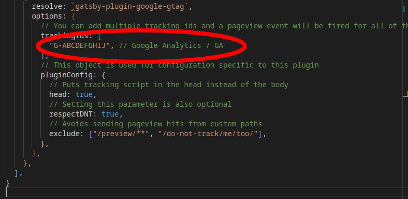Place cursor on the resolve key
The height and width of the screenshot is (199, 408).
pyautogui.click(x=47, y=6)
